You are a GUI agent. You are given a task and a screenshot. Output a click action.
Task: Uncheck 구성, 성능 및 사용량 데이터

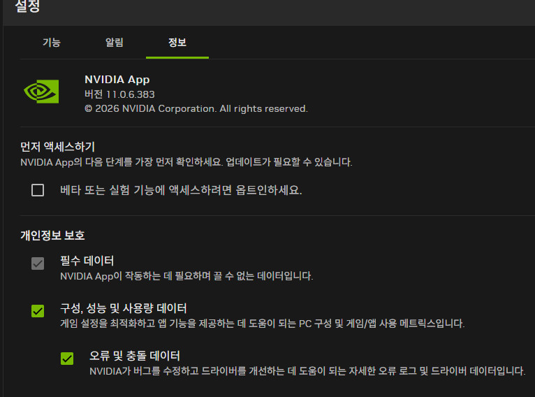tap(38, 311)
